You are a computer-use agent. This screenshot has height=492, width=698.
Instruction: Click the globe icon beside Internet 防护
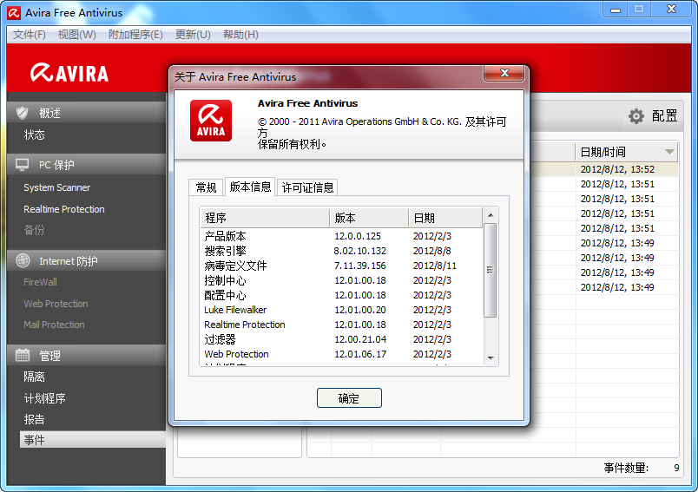click(23, 261)
